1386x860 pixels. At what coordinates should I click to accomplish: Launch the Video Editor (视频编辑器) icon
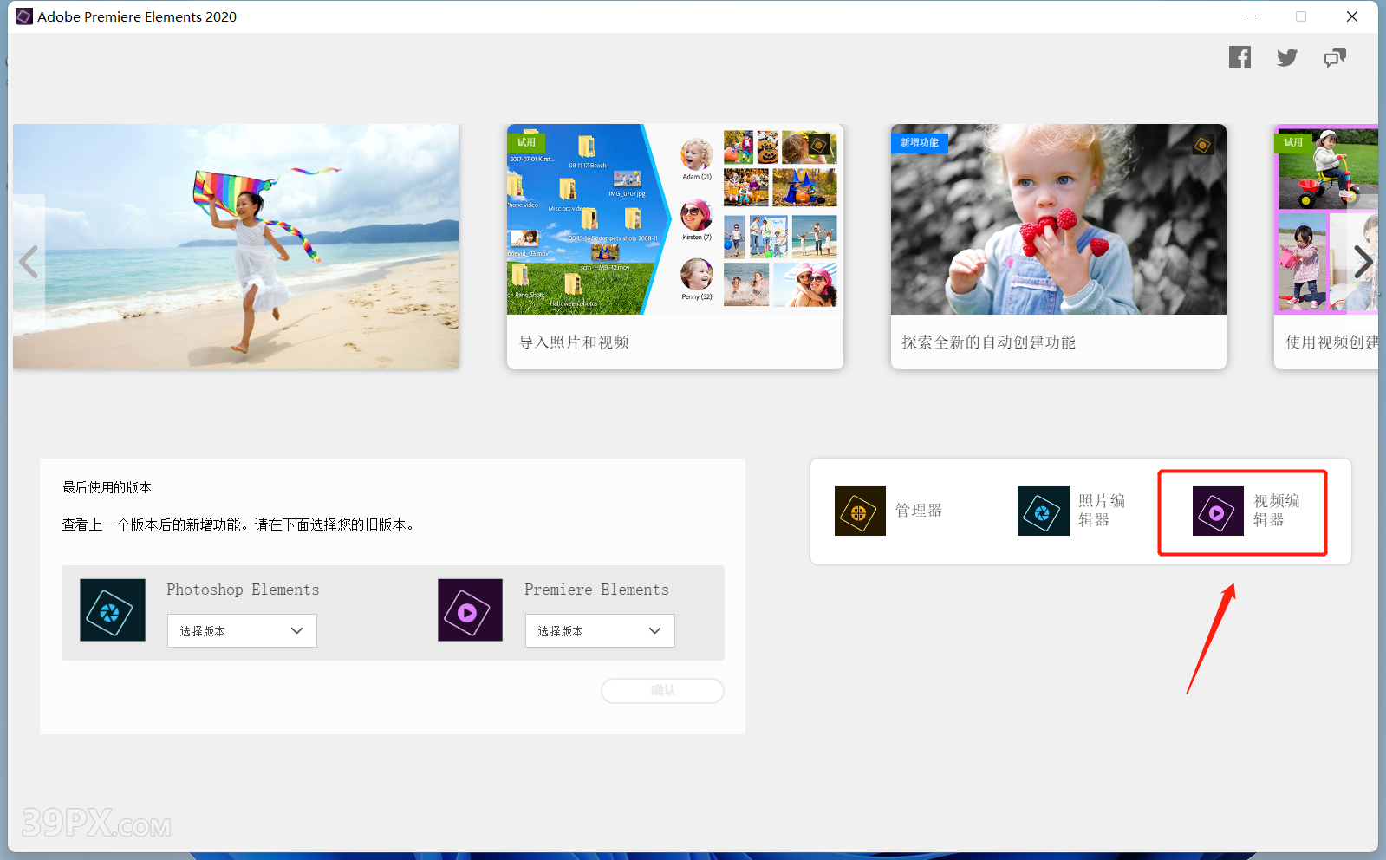[x=1218, y=511]
